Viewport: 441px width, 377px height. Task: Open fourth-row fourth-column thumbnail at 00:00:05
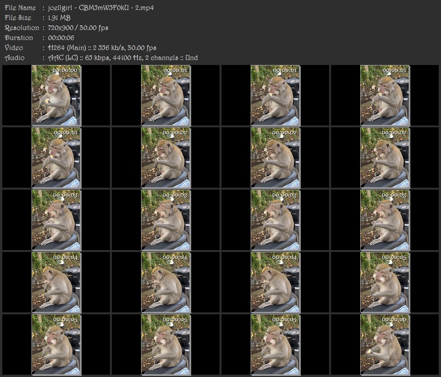click(385, 282)
